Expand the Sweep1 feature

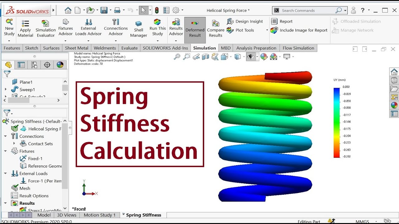tap(5, 90)
